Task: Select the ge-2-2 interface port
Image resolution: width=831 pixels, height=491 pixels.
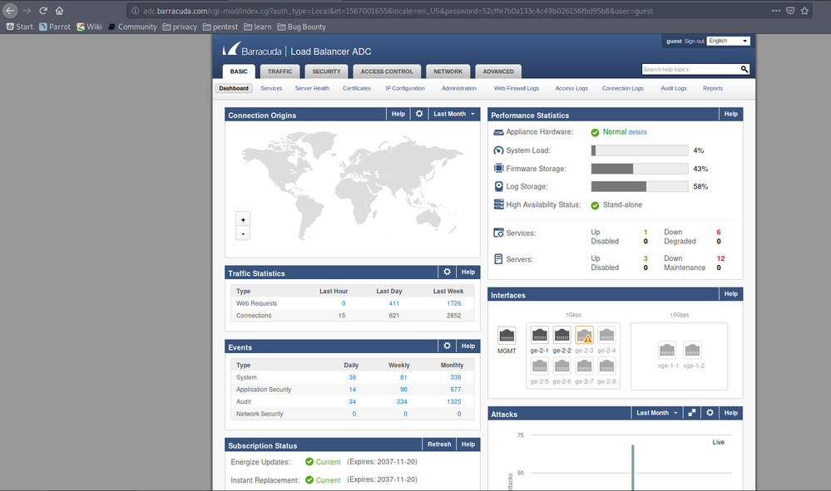Action: [x=561, y=335]
